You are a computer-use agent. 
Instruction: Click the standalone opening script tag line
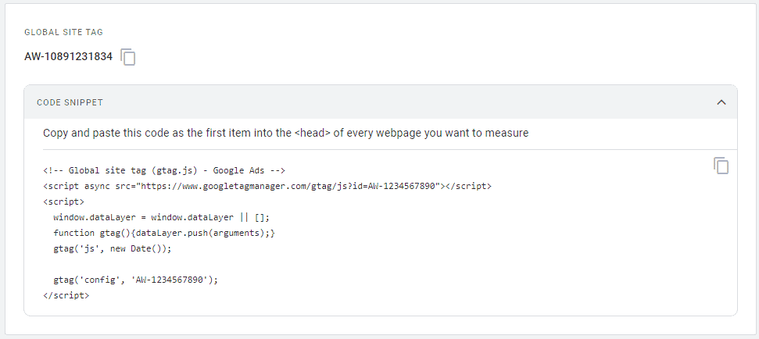63,202
